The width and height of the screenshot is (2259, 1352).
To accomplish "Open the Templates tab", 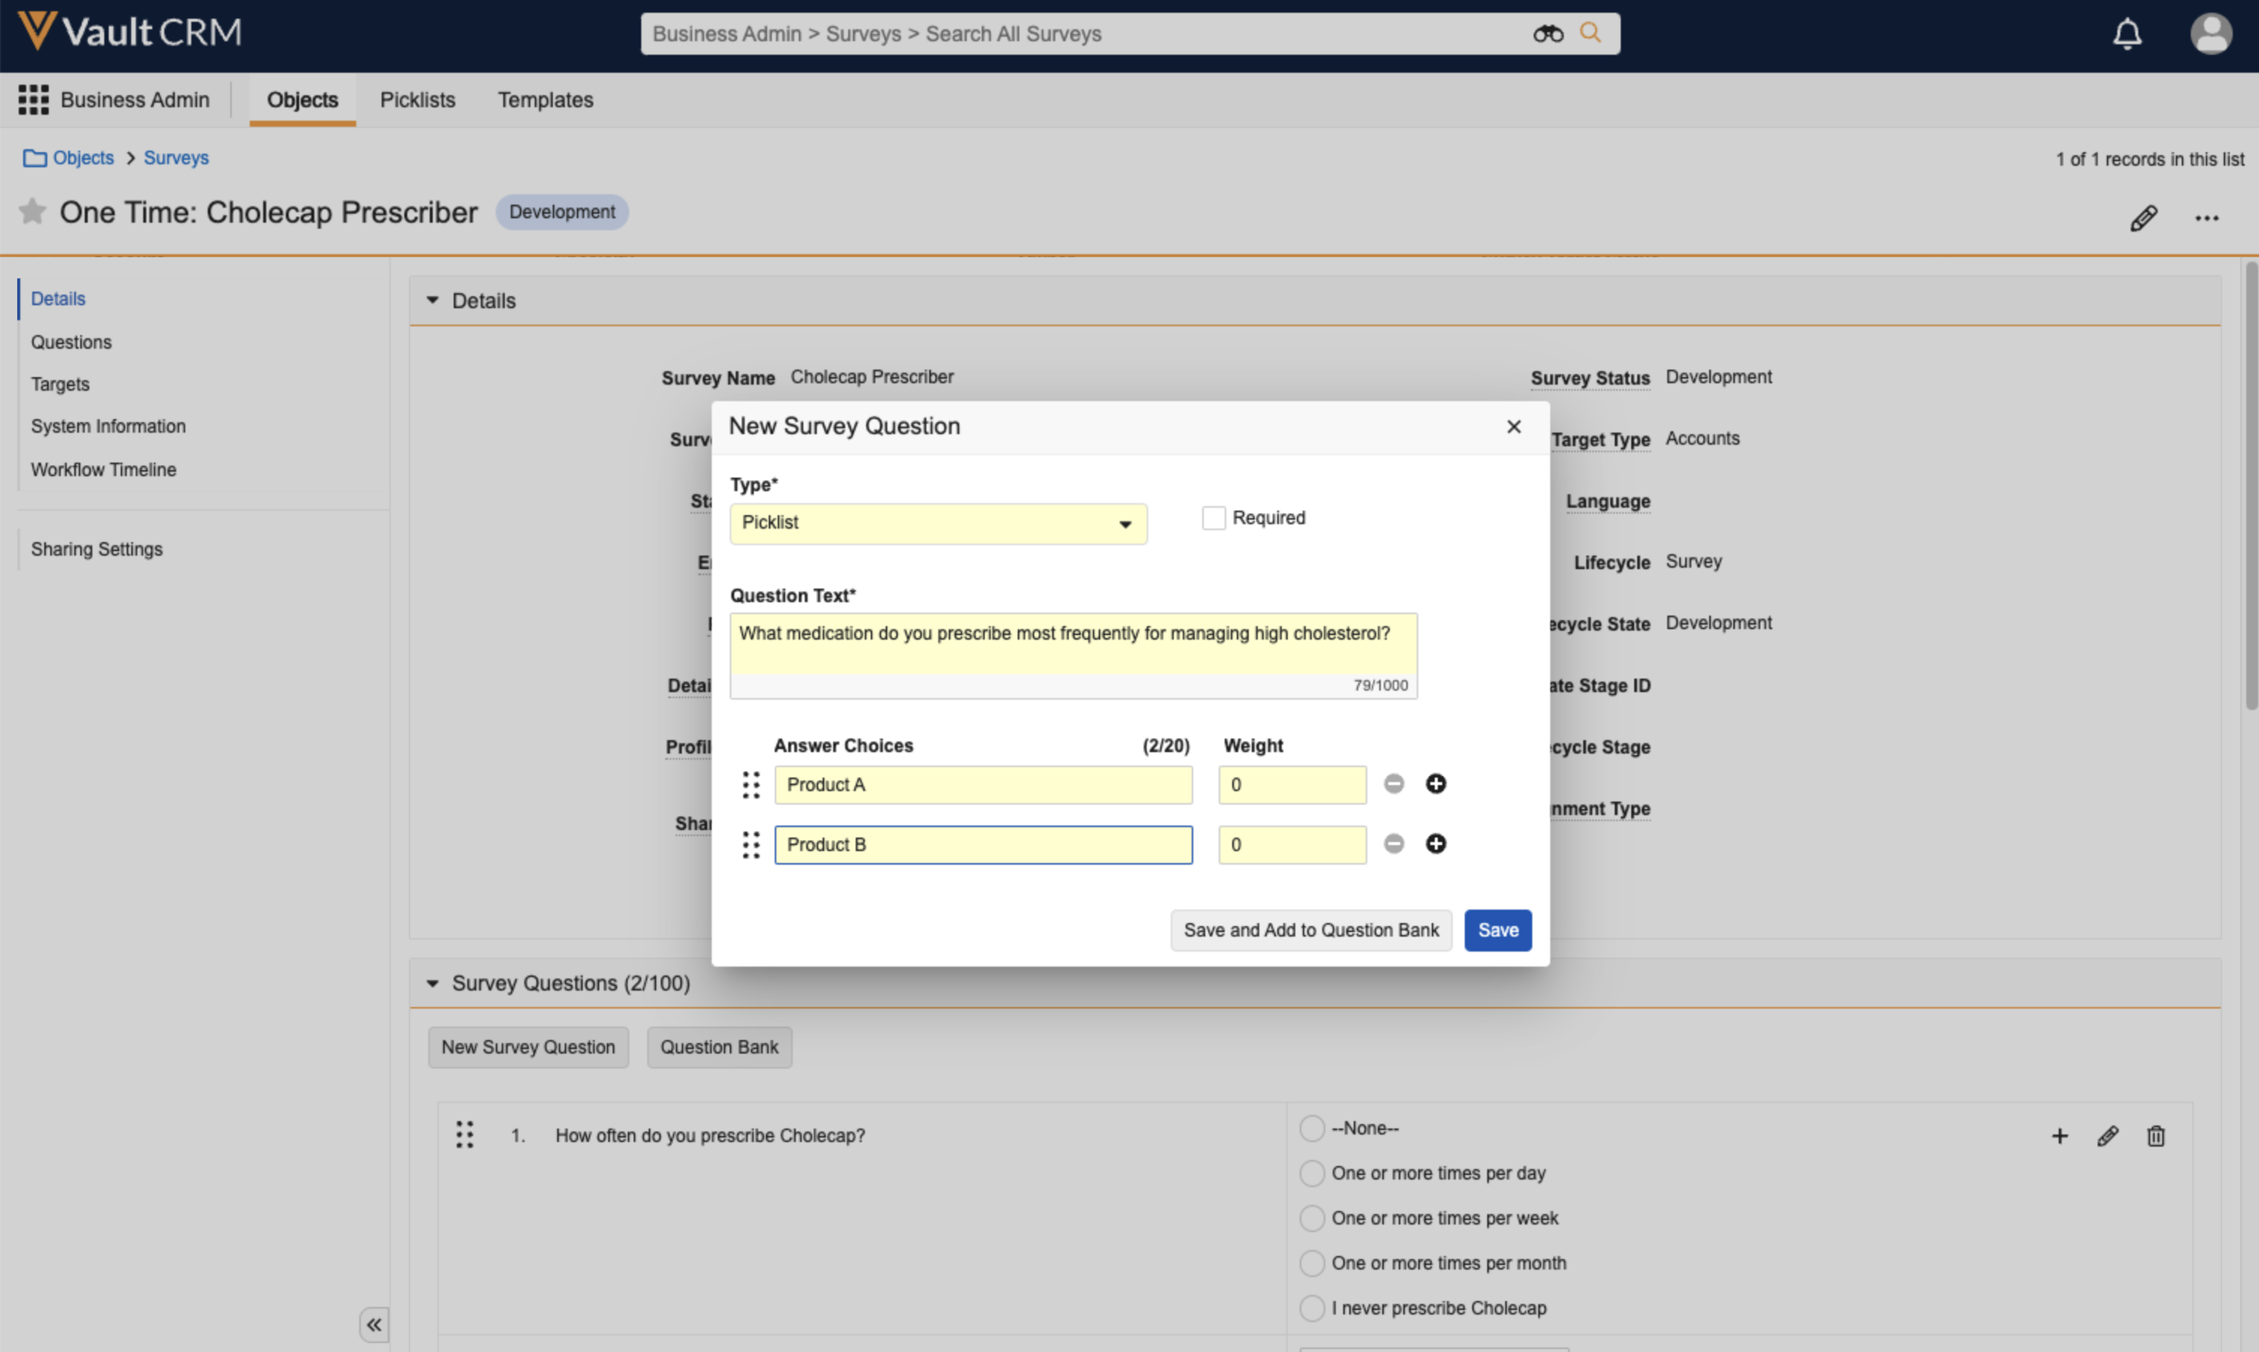I will coord(545,99).
